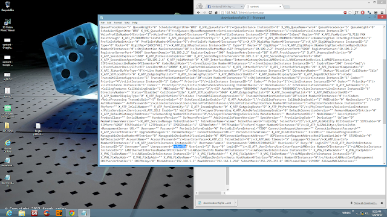387x217 pixels.
Task: Click 'Show all downloads' link
Action: [x=365, y=203]
